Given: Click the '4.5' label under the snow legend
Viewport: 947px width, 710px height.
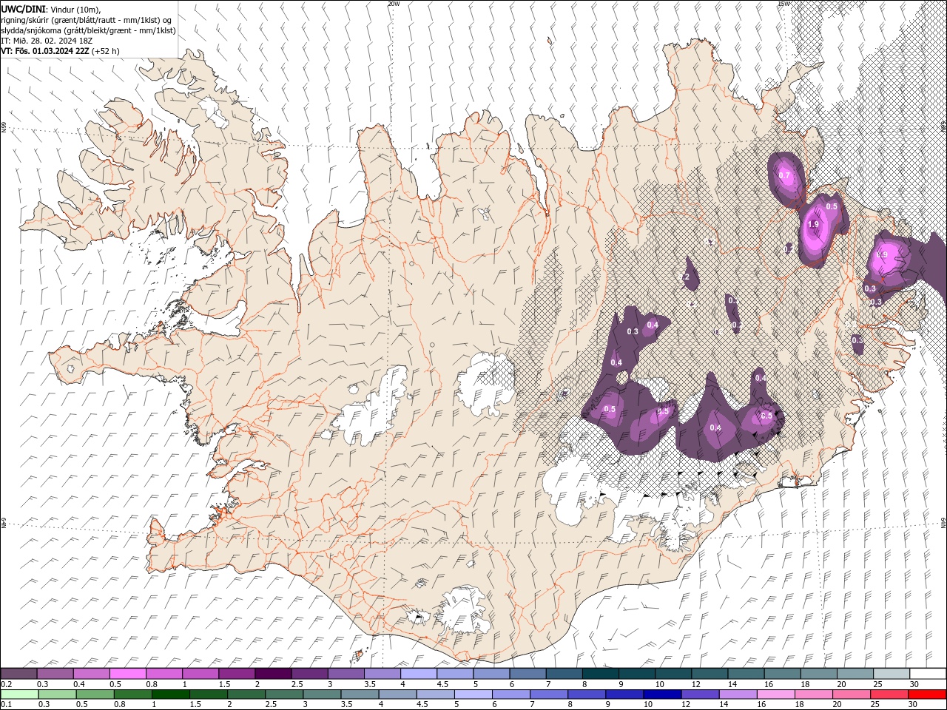Looking at the screenshot, I should point(442,684).
